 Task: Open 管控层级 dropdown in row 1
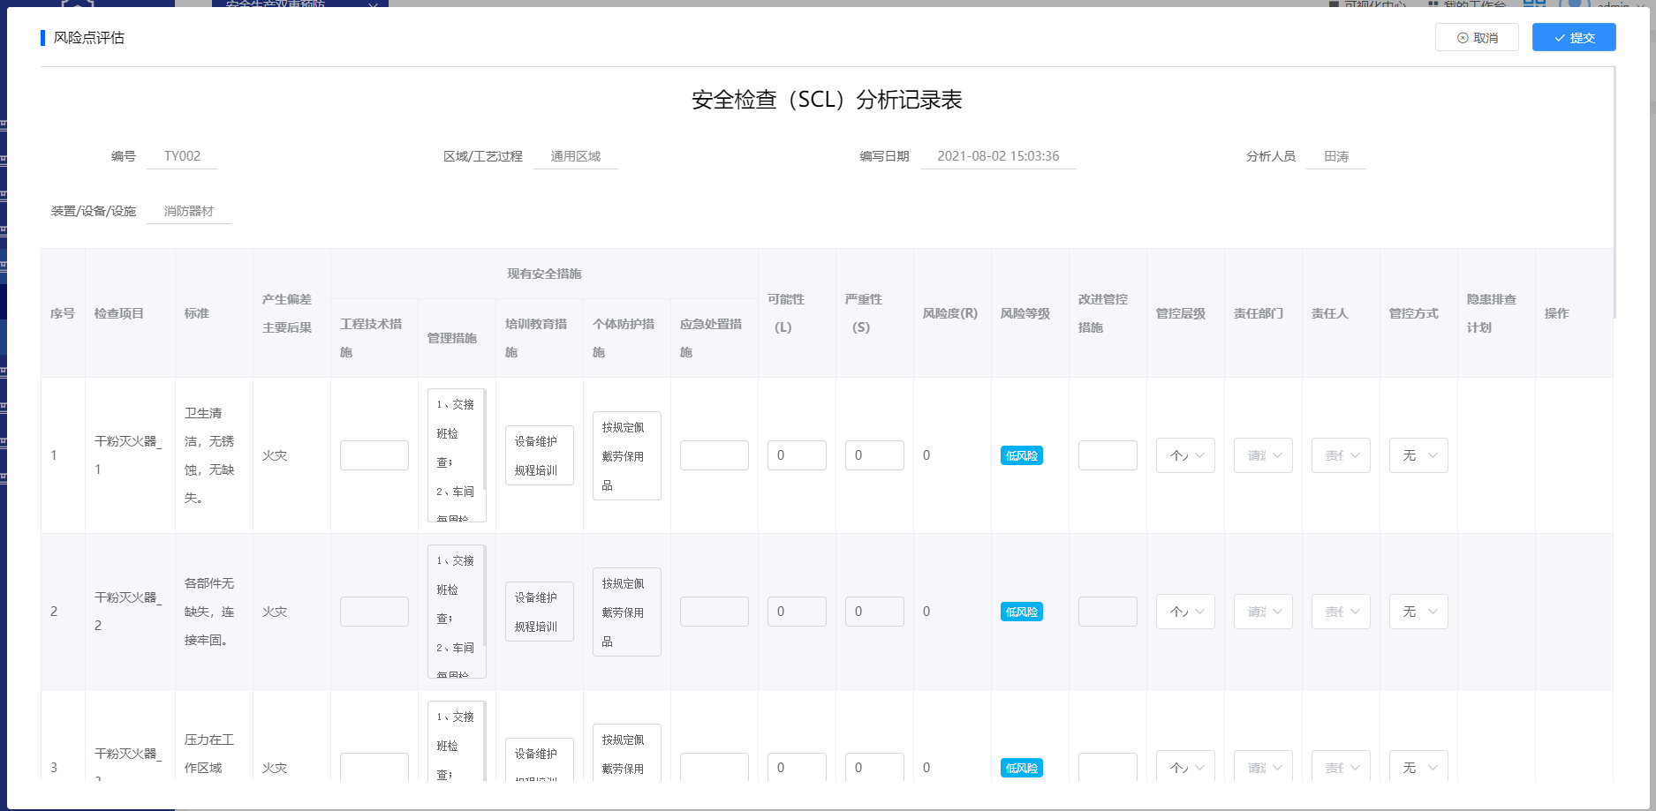[x=1185, y=455]
